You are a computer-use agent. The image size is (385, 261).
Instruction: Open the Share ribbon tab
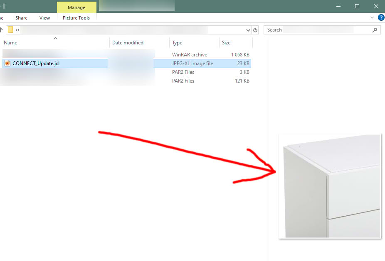tap(21, 18)
